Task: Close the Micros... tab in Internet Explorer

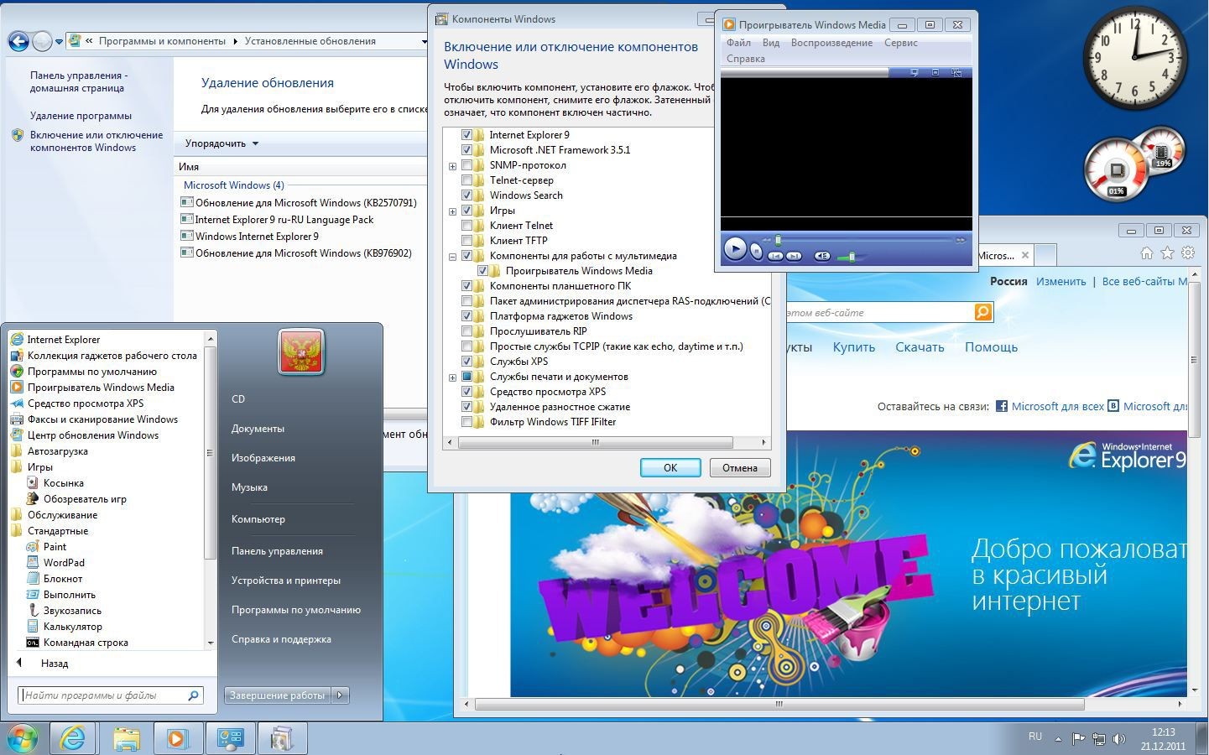Action: pyautogui.click(x=1024, y=255)
